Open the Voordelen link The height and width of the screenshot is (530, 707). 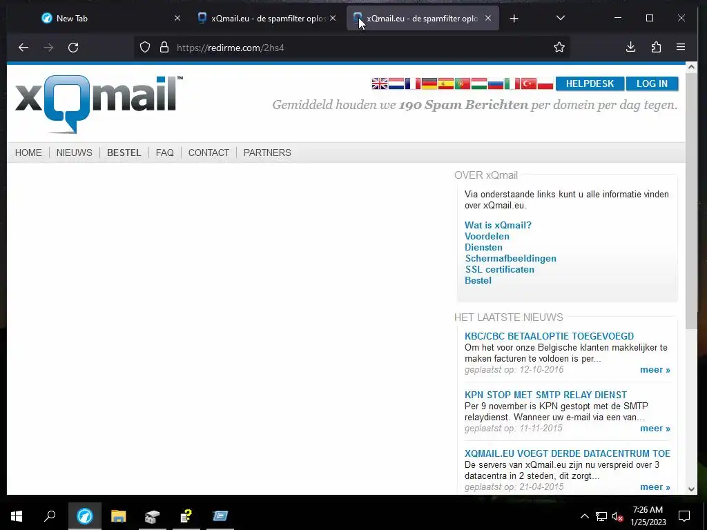tap(487, 236)
